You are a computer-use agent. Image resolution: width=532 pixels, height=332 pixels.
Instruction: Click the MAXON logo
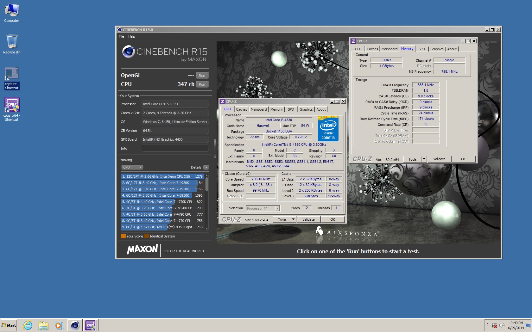pos(142,249)
